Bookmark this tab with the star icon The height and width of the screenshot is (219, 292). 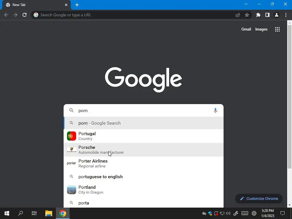(247, 15)
